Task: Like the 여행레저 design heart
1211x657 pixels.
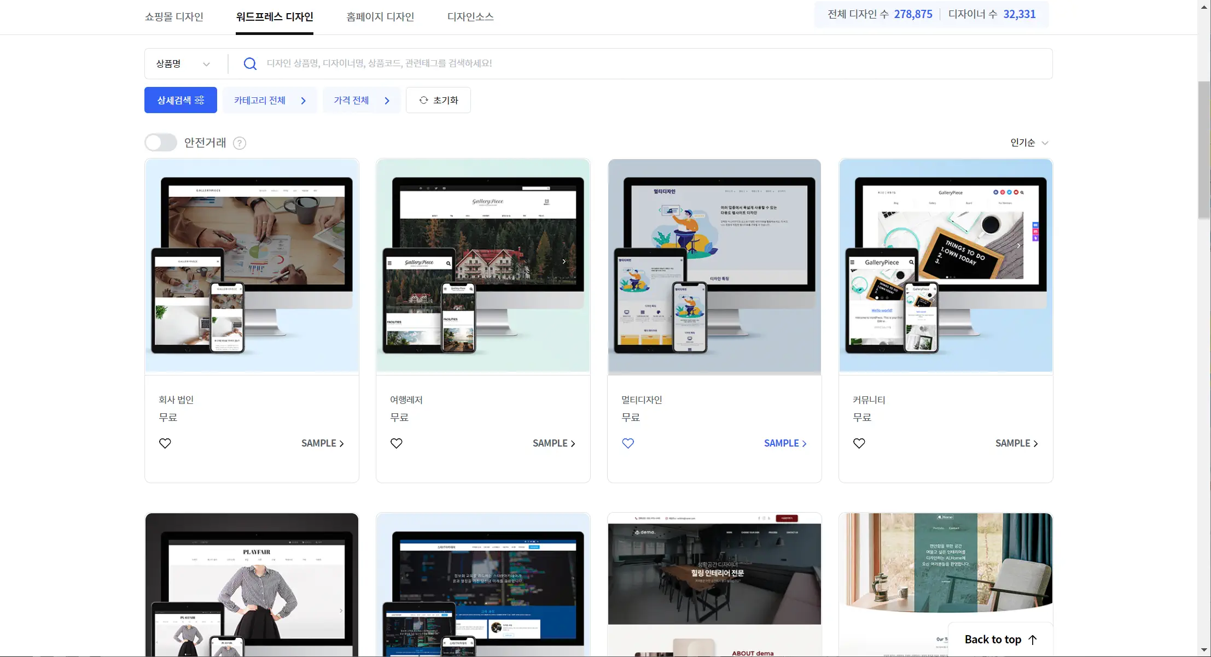Action: coord(397,443)
